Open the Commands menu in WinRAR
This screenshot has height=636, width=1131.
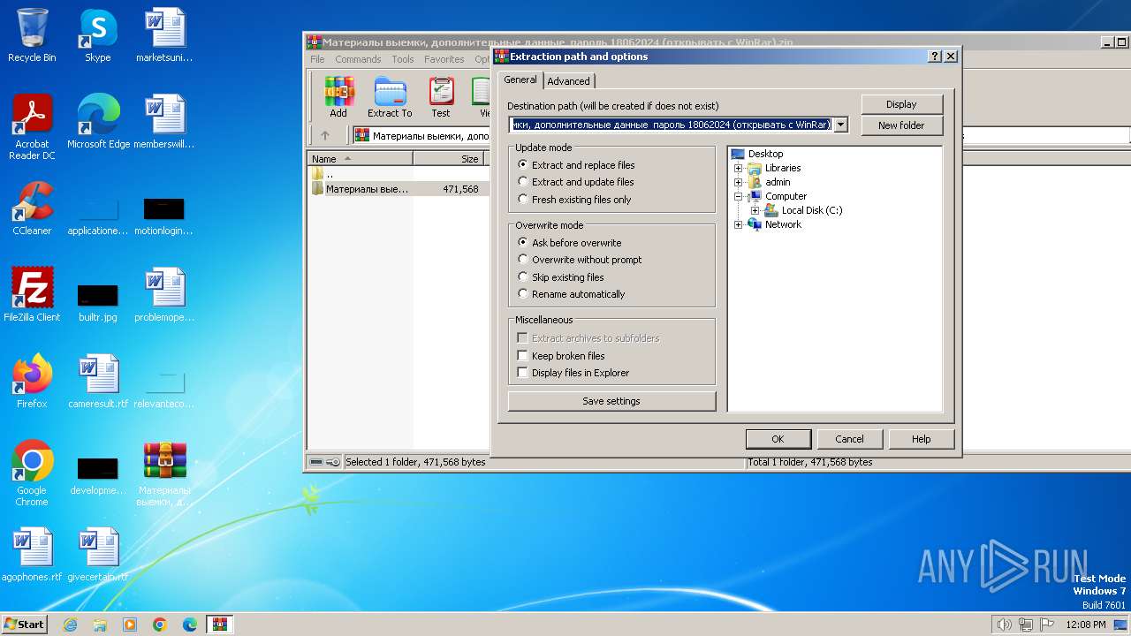358,59
